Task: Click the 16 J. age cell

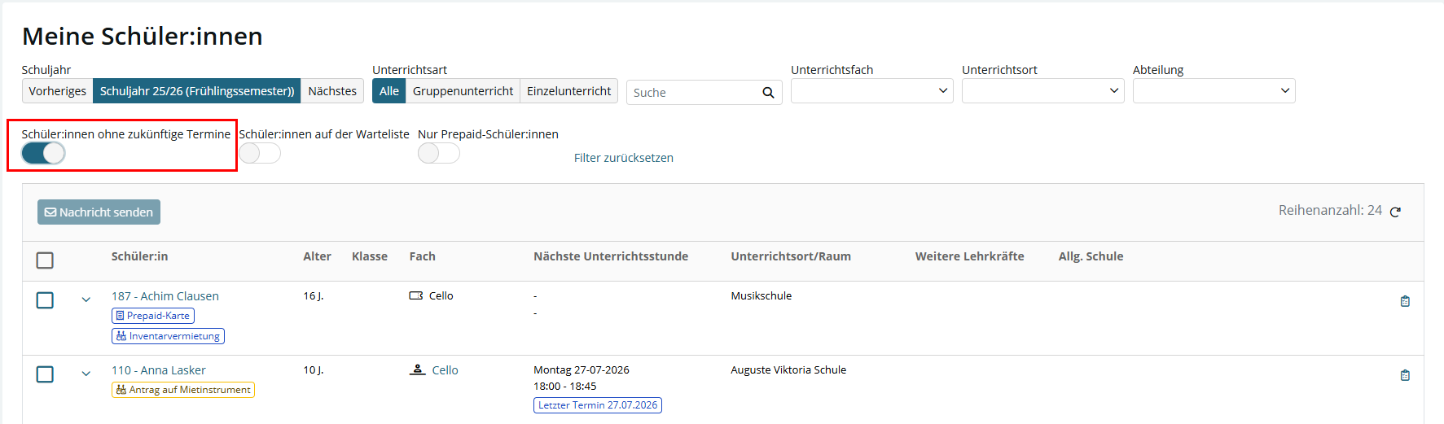Action: (x=314, y=296)
